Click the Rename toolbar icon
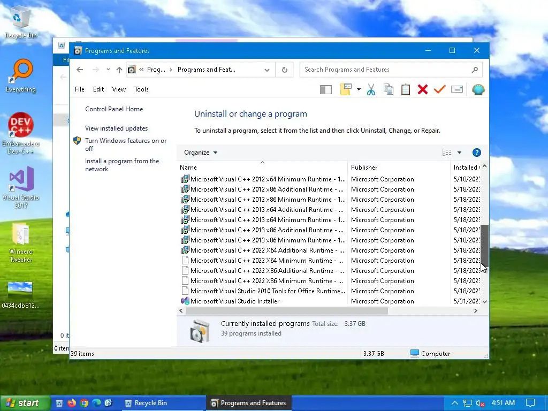The height and width of the screenshot is (411, 548). click(x=457, y=89)
